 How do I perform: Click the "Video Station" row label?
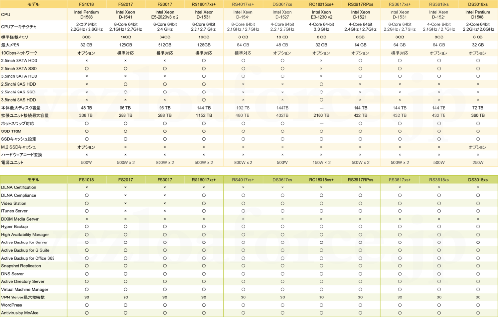[x=14, y=203]
